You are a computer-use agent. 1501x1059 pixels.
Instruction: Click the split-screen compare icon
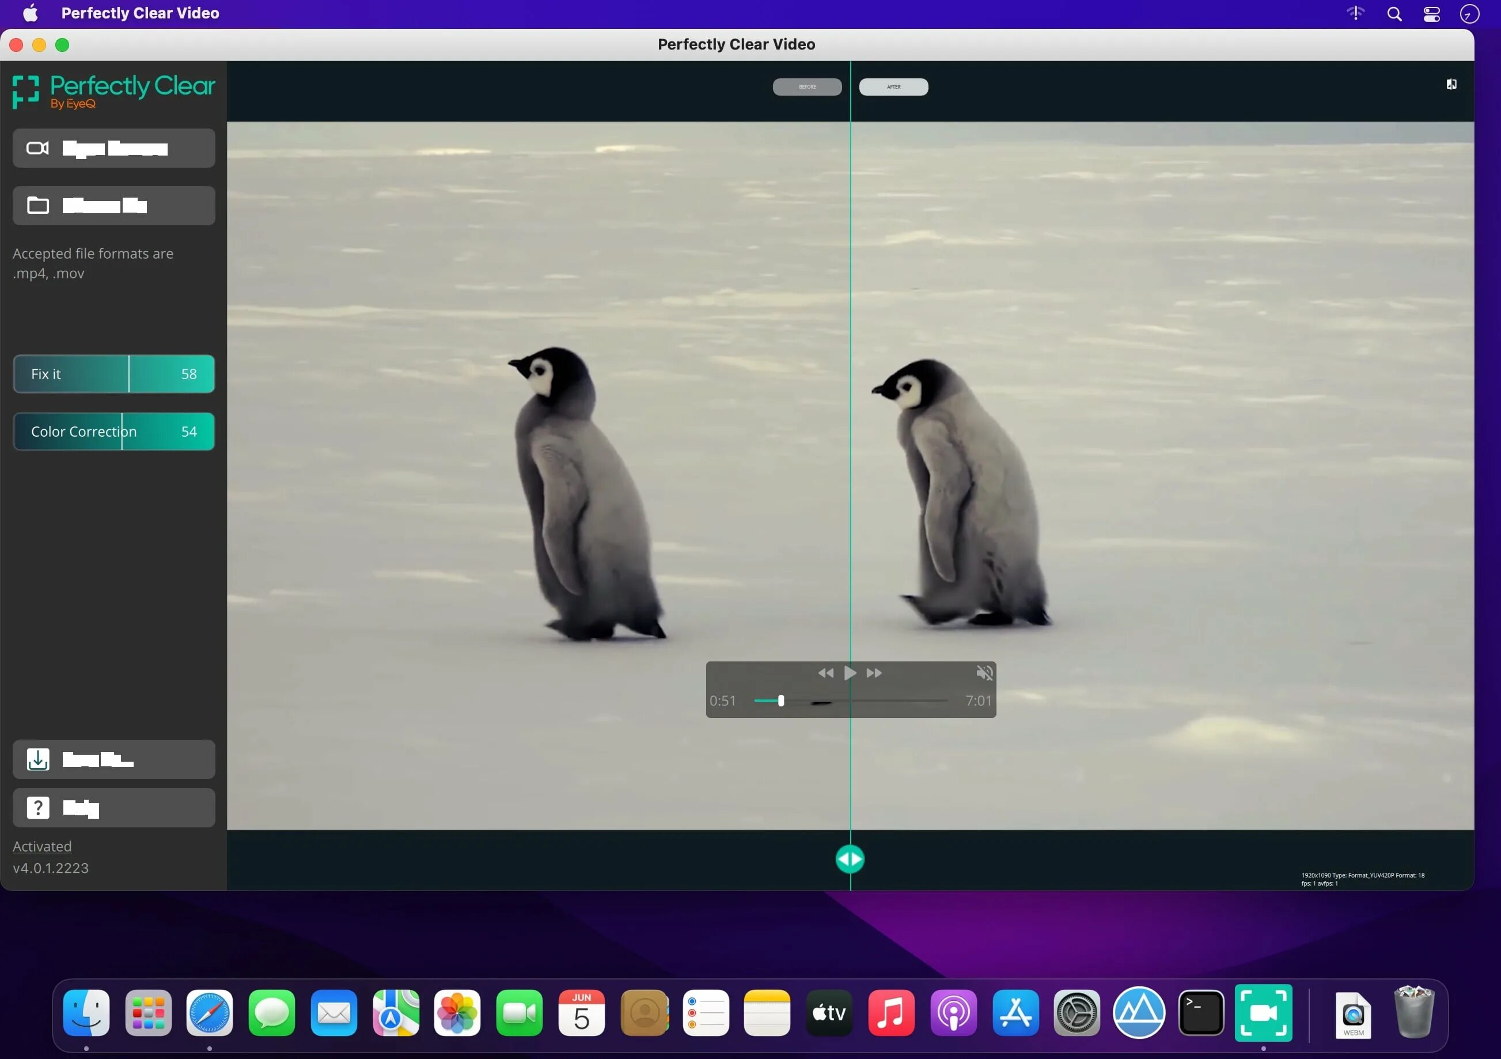[1450, 84]
